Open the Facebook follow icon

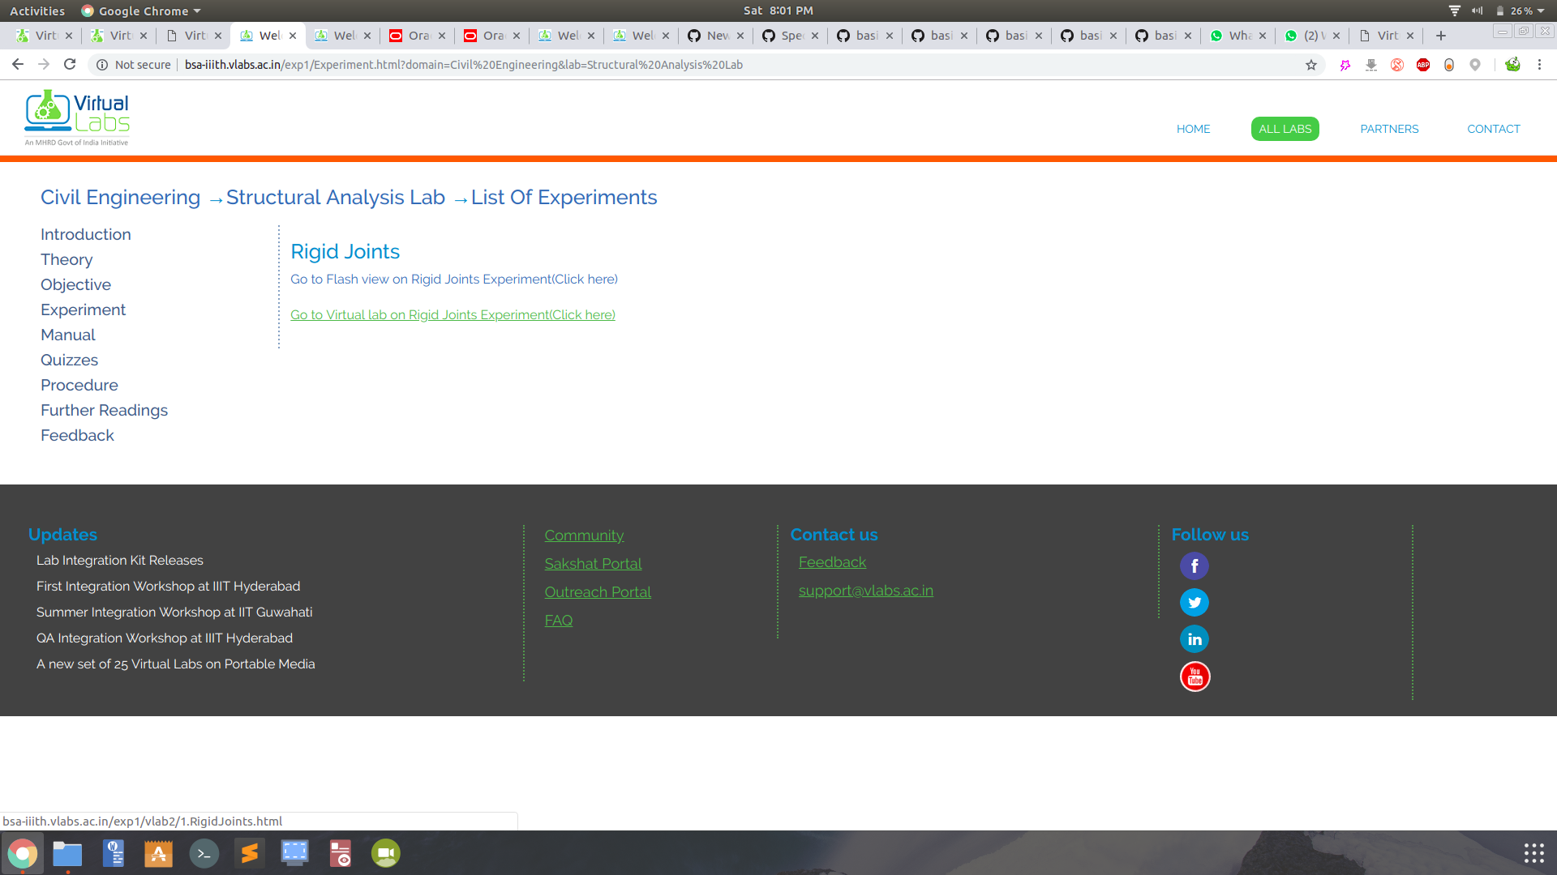coord(1194,566)
